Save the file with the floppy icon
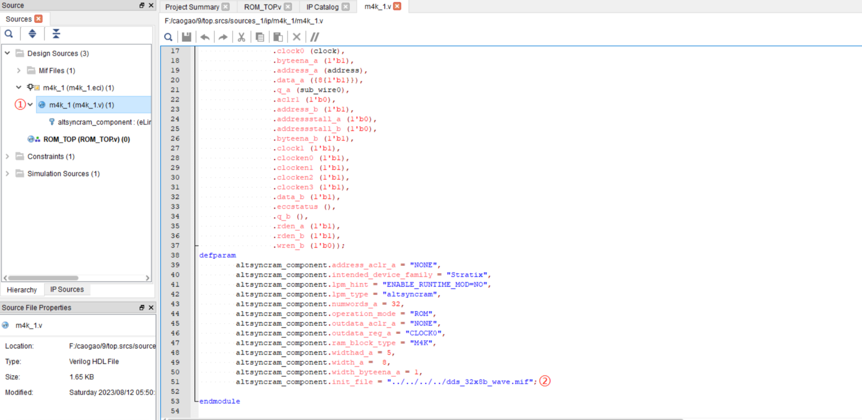 (x=186, y=37)
